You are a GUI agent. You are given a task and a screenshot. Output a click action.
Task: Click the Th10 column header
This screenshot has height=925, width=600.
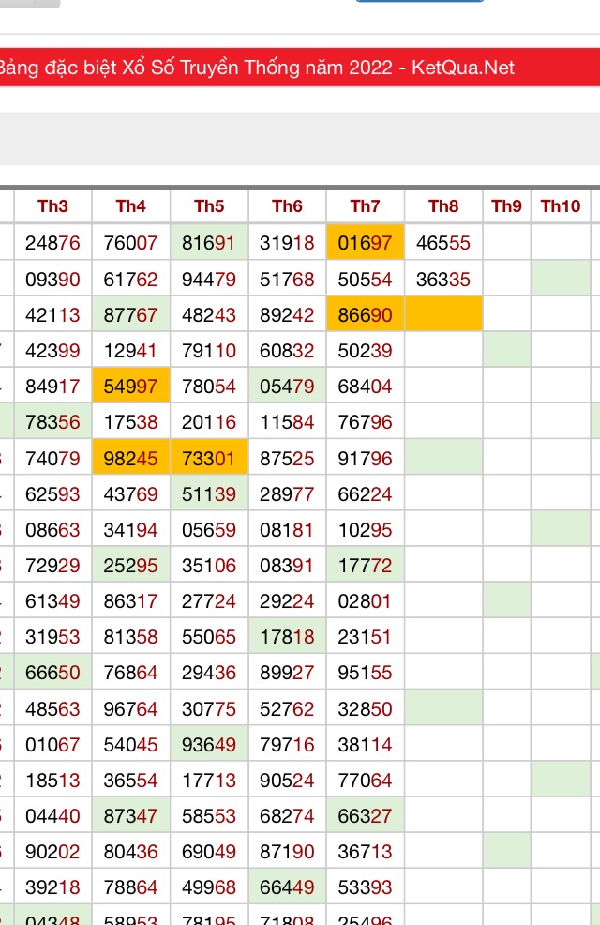561,205
